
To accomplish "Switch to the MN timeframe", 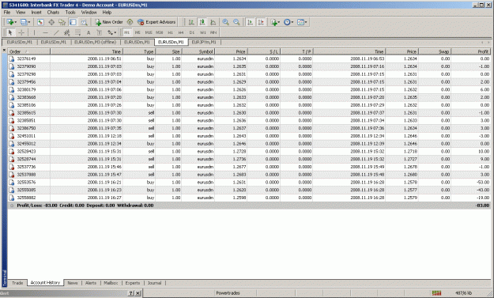I will 213,32.
